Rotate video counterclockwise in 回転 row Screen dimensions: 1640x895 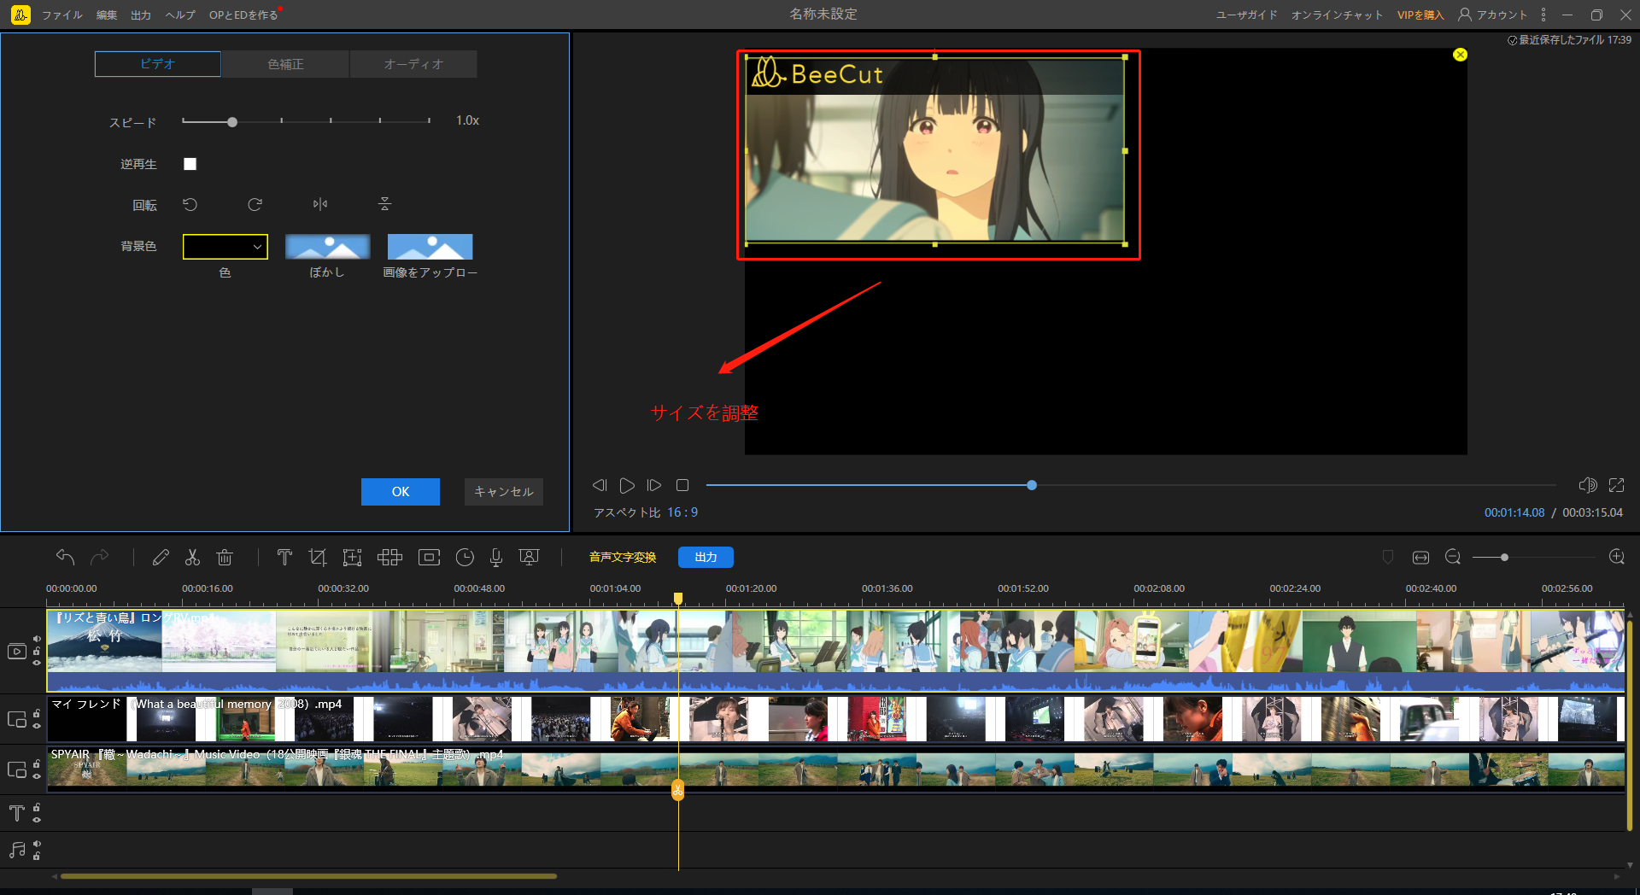[x=190, y=204]
